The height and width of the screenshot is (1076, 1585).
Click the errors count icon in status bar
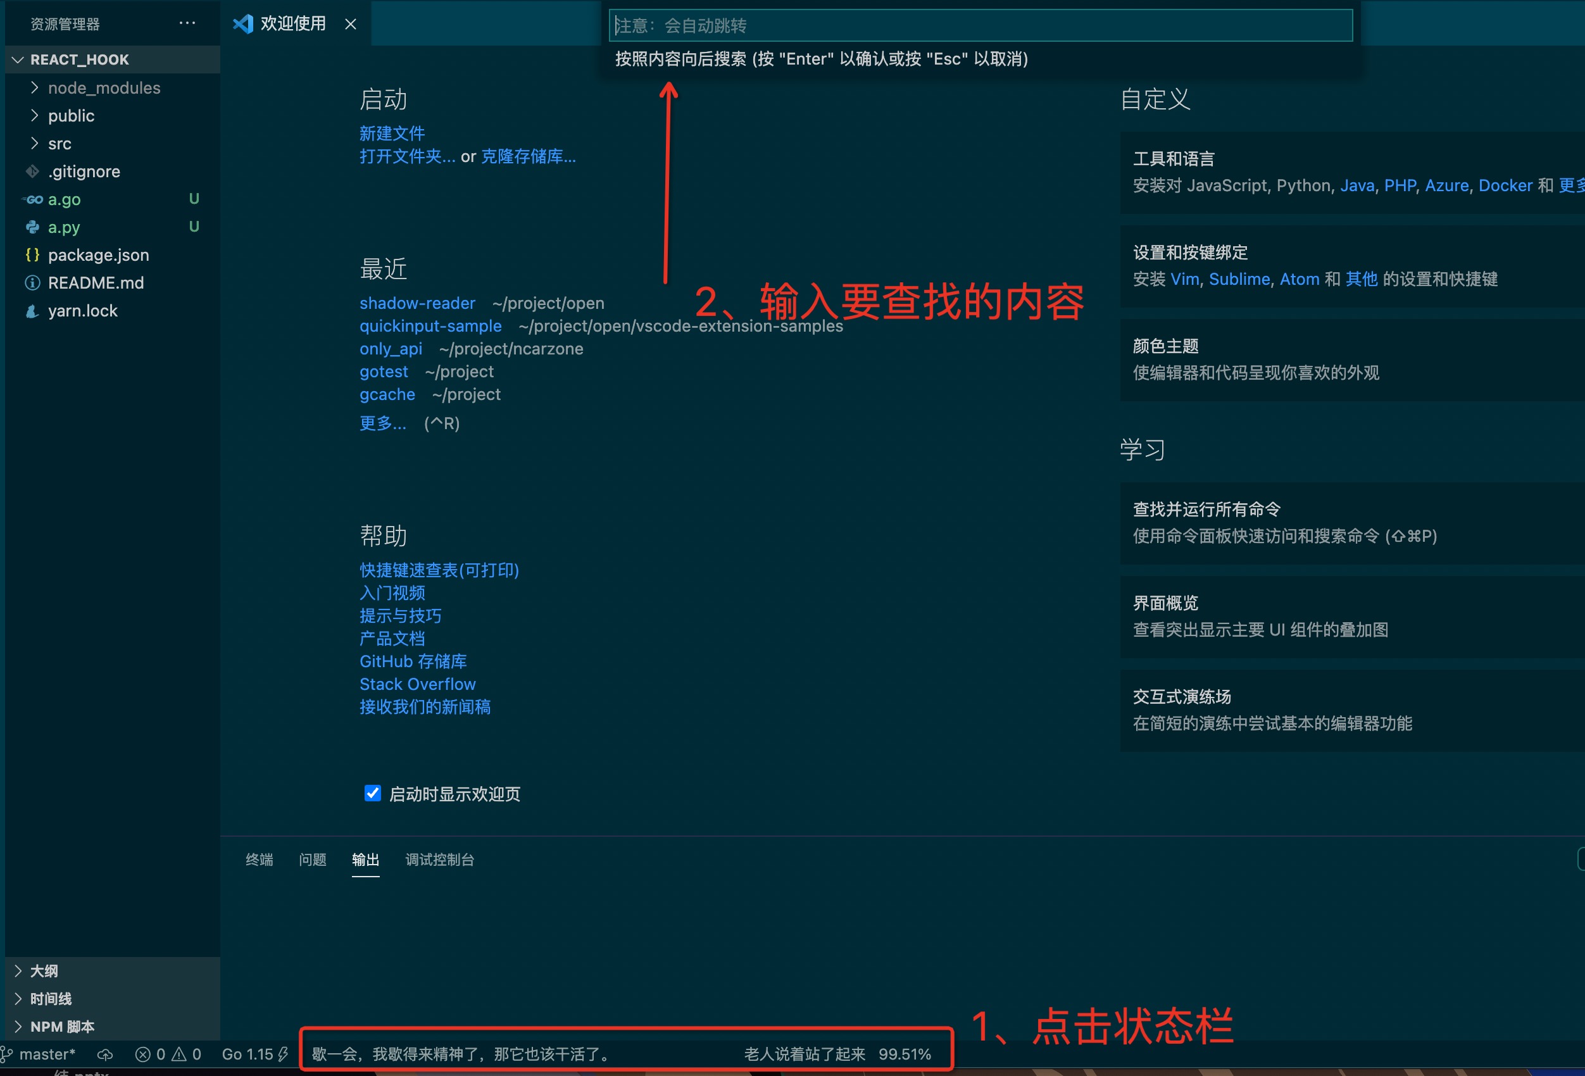coord(142,1054)
